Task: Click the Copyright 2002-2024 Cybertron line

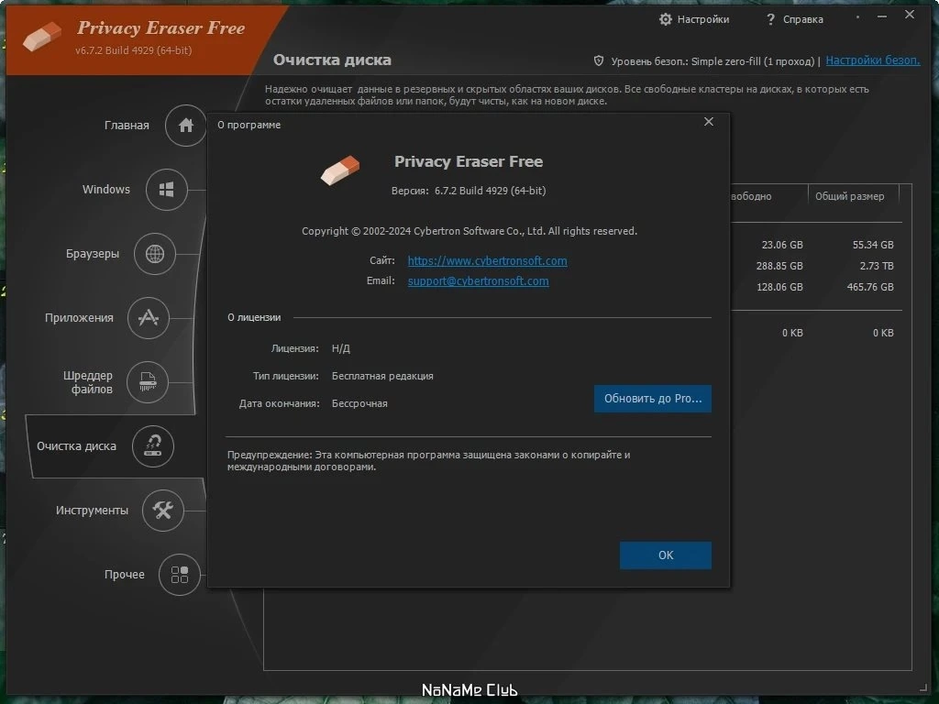Action: click(469, 231)
